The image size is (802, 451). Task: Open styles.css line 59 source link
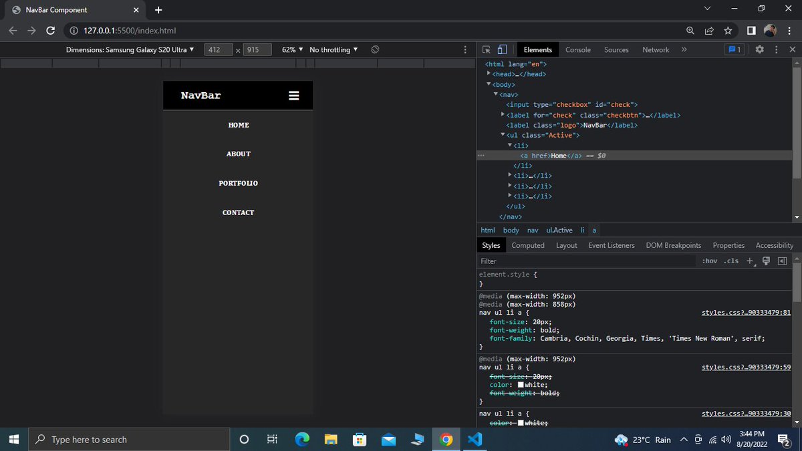[x=747, y=367]
